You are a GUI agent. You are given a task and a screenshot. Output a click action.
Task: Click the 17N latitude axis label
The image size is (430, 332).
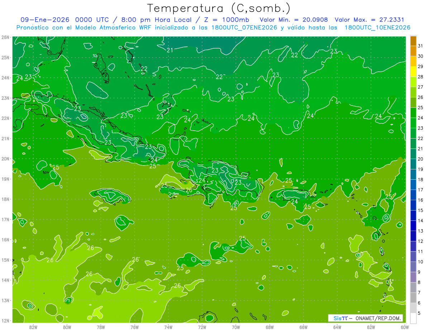[x=5, y=219]
